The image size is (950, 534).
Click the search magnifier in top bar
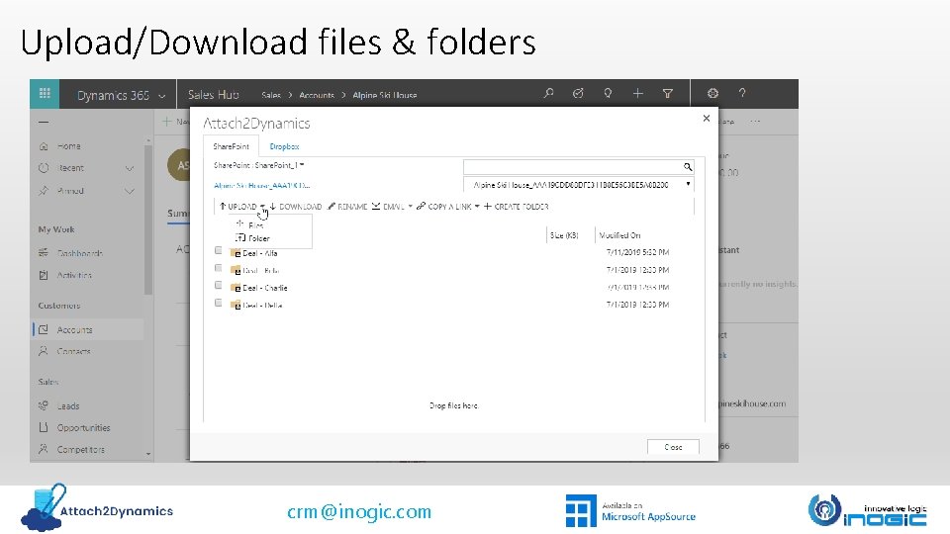click(x=548, y=93)
